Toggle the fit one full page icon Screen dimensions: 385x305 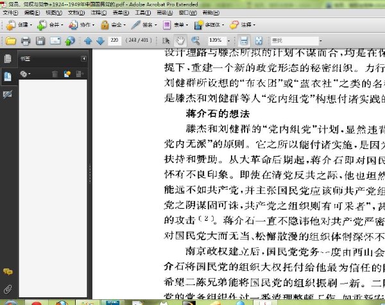259,40
